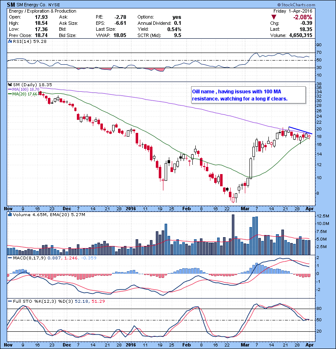
Task: Click the SM Energy Co. company name
Action: 31,5
